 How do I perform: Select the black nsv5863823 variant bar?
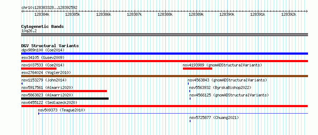point(65,99)
